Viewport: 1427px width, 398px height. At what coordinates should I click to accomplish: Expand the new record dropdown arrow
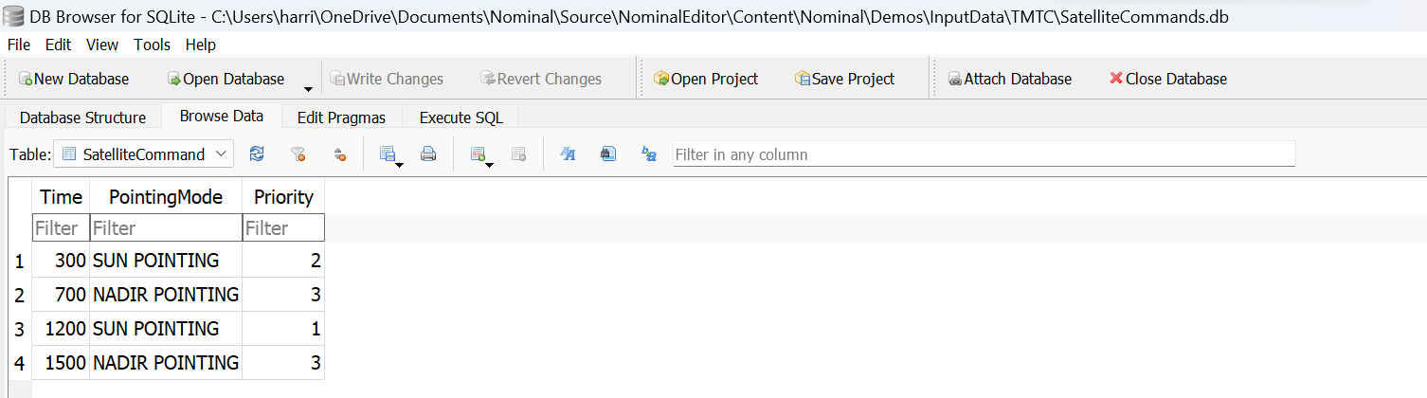[x=489, y=165]
